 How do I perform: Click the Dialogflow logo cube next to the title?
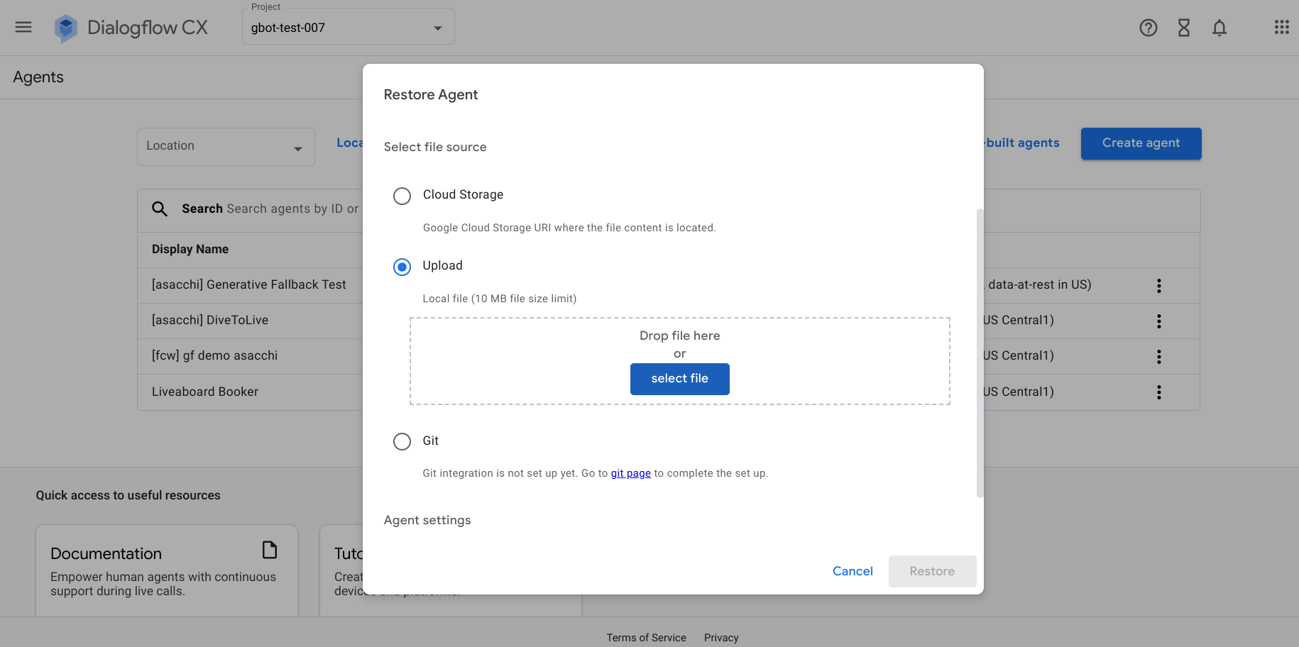coord(66,27)
